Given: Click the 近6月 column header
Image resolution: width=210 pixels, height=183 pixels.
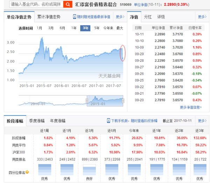Looking at the screenshot, I should tap(112, 130).
